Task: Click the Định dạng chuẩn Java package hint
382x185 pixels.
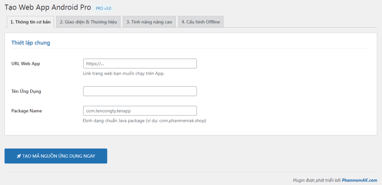Action: [x=114, y=121]
